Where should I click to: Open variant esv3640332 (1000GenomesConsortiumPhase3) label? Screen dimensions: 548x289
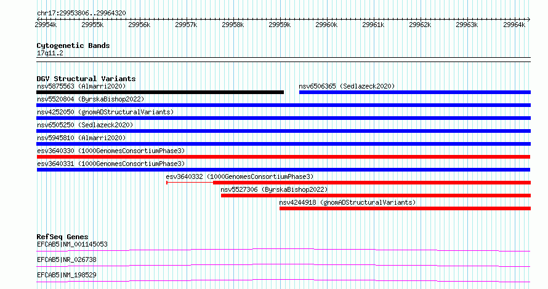tap(240, 176)
